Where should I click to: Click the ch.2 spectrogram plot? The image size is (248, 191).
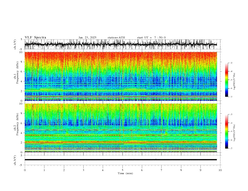[121, 128]
